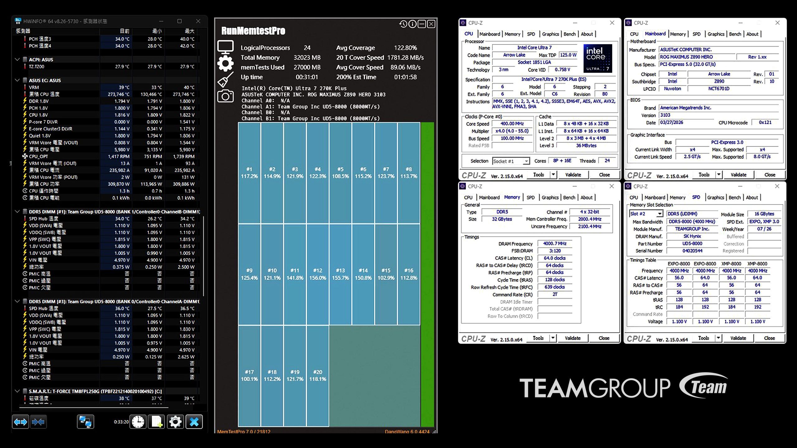Click HWiNFO title bar app icon
This screenshot has width=797, height=448.
[18, 21]
